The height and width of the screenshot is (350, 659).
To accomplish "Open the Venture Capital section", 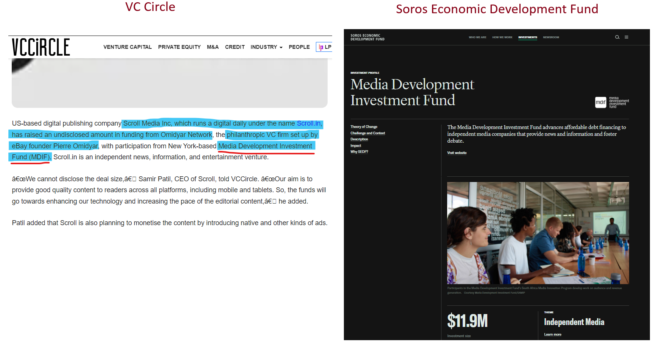I will (x=127, y=47).
